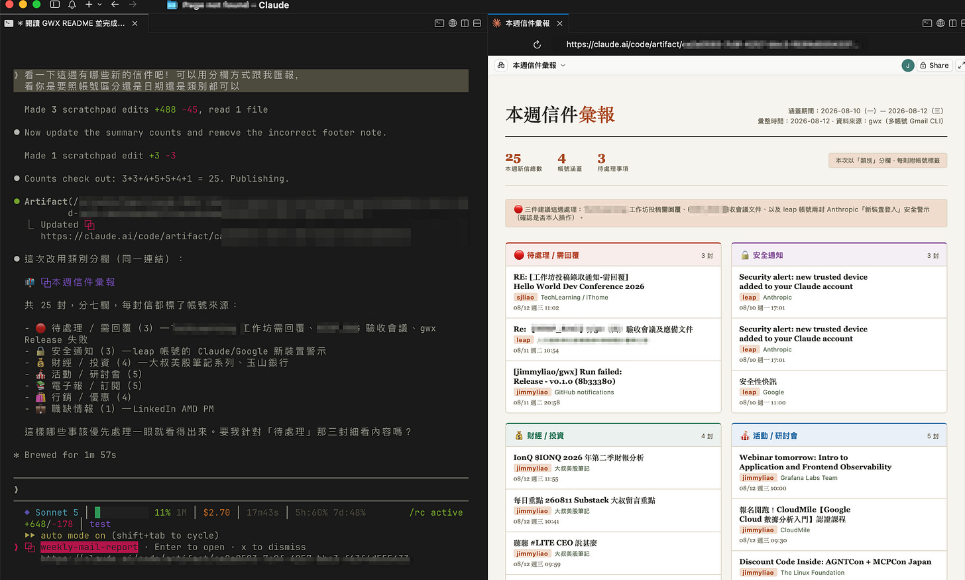The height and width of the screenshot is (580, 965).
Task: Click the money bag icon beside 財經
Action: [519, 435]
